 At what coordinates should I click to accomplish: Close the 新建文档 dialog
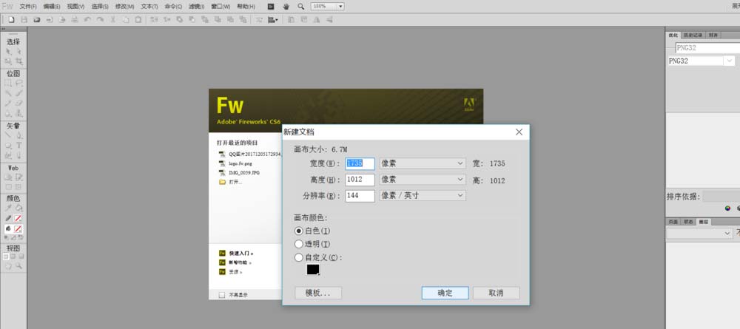[x=519, y=132]
